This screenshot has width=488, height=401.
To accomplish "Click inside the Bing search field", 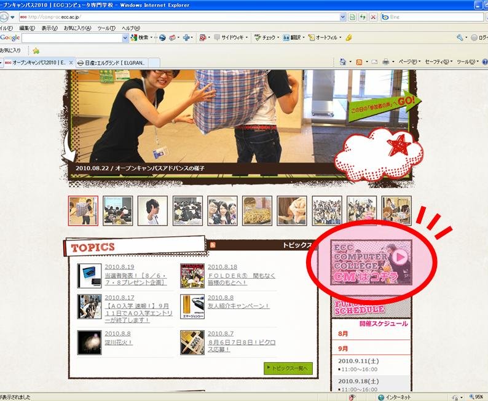I will click(x=430, y=17).
